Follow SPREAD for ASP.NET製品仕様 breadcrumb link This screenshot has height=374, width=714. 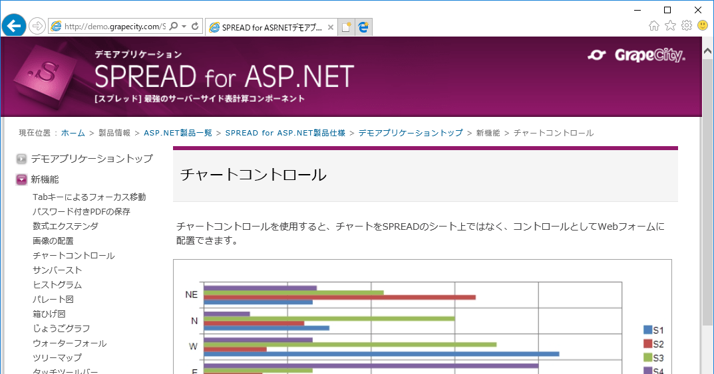tap(285, 133)
